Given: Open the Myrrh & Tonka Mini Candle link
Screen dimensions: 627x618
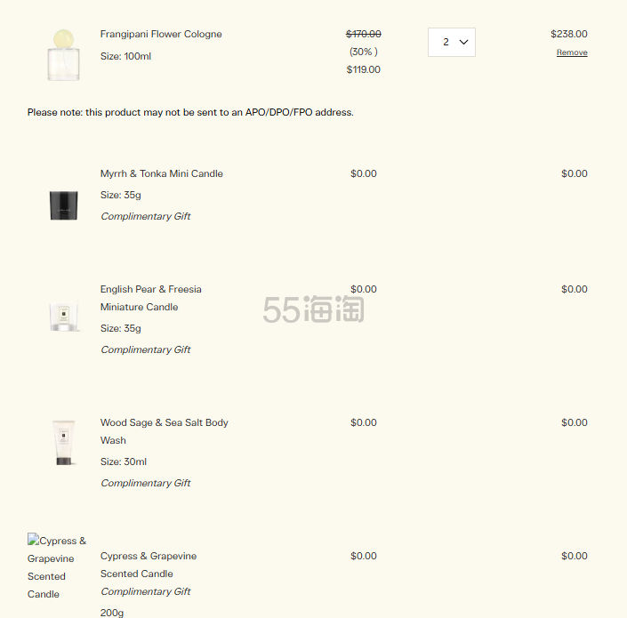Looking at the screenshot, I should [x=161, y=173].
